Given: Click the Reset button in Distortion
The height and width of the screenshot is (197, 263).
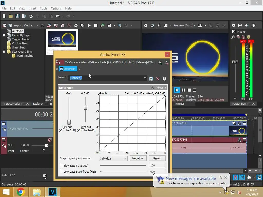Looking at the screenshot, I should point(157,158).
